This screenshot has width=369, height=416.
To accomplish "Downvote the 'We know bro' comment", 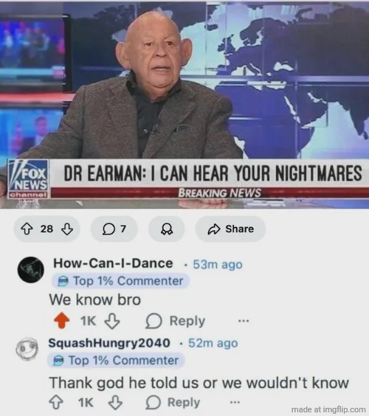I will [x=112, y=321].
